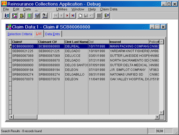The width and height of the screenshot is (179, 135).
Task: Click the undo arrow toolbar icon
Action: 92,16
